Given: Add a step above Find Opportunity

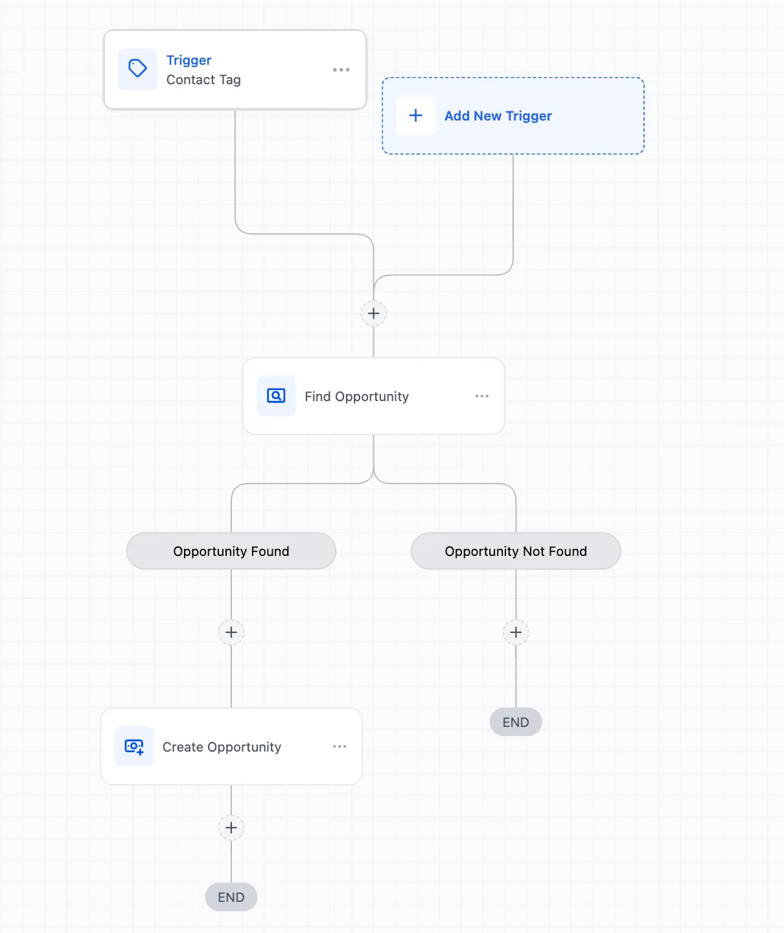Looking at the screenshot, I should point(374,314).
